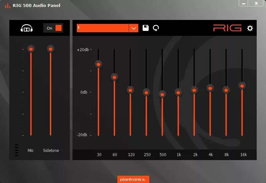Click the +20db scale label
The image size is (266, 183).
click(x=83, y=49)
